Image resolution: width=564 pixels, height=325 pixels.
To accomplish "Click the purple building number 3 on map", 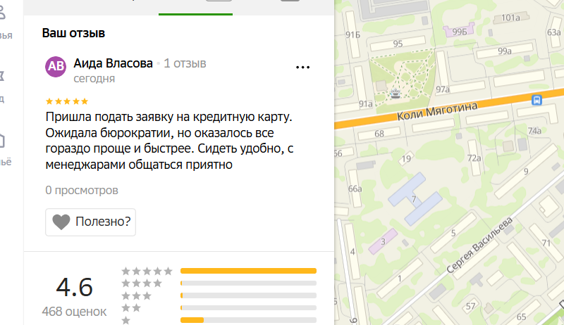I will pos(383,241).
